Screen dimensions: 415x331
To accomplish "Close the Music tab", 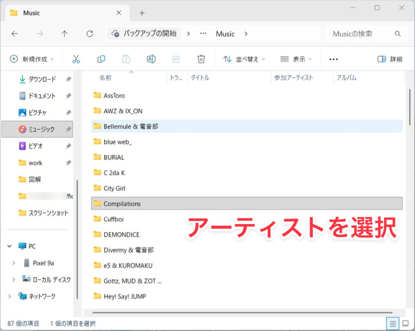I will point(119,13).
